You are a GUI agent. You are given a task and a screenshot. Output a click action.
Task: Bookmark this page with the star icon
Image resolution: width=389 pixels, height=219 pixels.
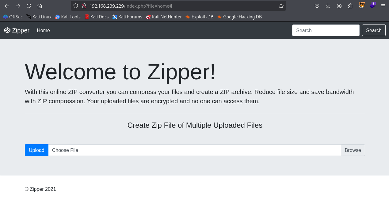tap(281, 6)
